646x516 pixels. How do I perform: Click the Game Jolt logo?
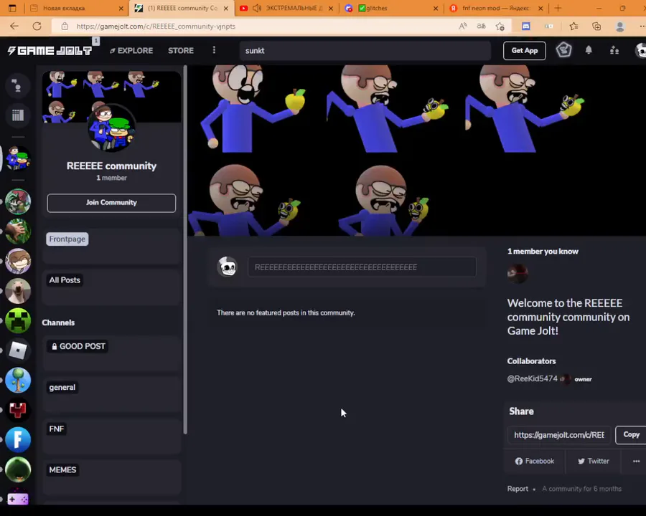pos(50,51)
